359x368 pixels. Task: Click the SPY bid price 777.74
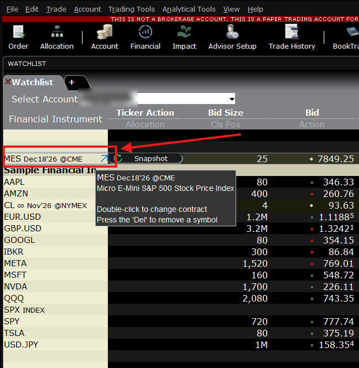[x=339, y=322]
